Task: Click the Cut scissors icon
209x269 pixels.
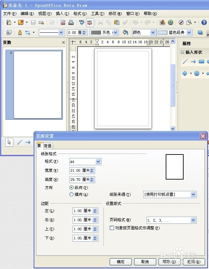Action: pos(101,22)
